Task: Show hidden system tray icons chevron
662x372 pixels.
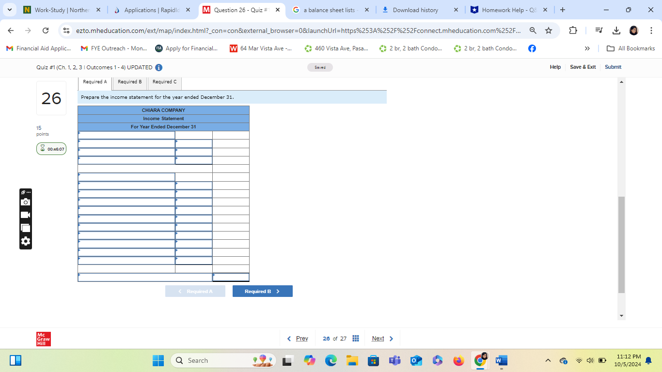Action: pyautogui.click(x=548, y=360)
